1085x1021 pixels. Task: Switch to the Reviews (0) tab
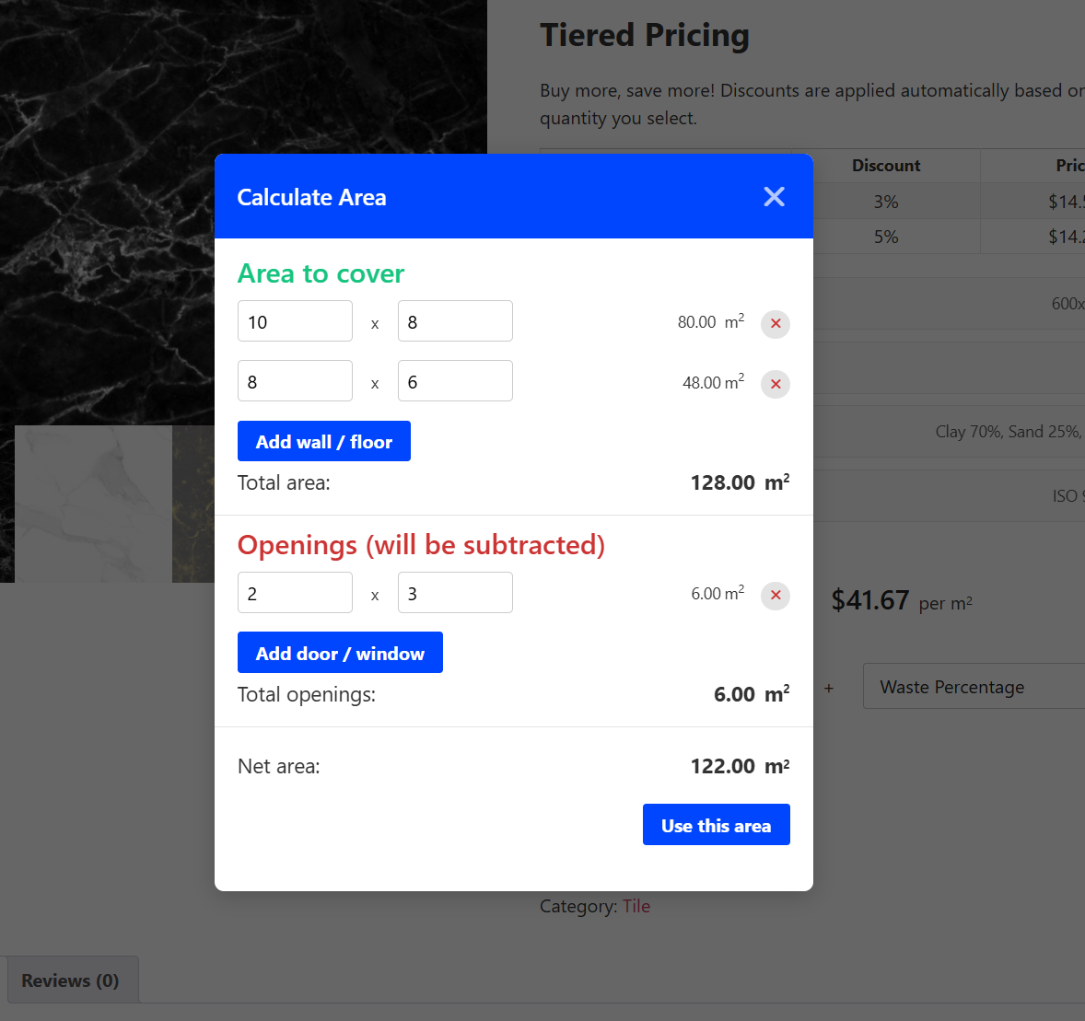pos(71,980)
